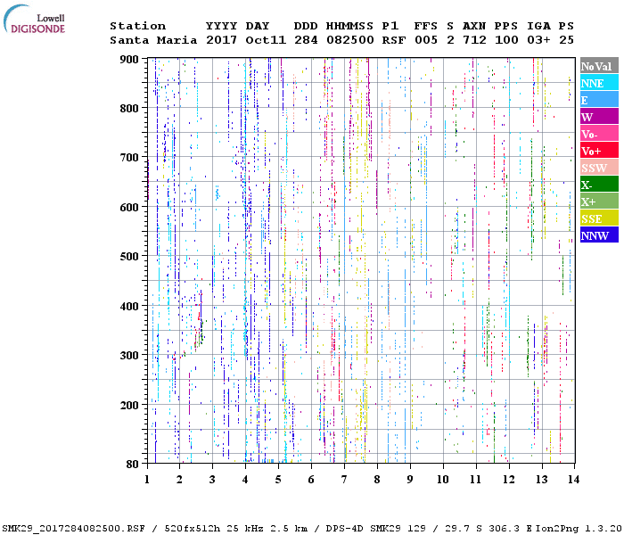
Task: Click the PPS value '100'
Action: [x=506, y=40]
